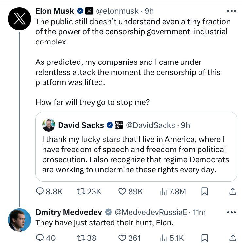Image resolution: width=242 pixels, height=248 pixels.
Task: Open Dmitry Medvedev's profile avatar
Action: (x=19, y=220)
